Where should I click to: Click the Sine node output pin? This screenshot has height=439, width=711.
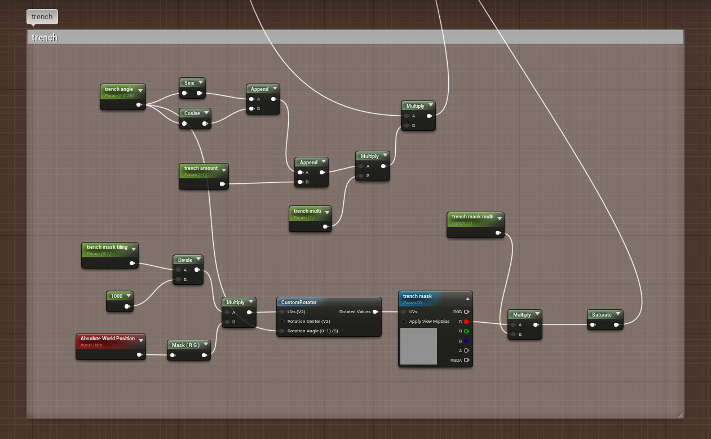point(200,93)
